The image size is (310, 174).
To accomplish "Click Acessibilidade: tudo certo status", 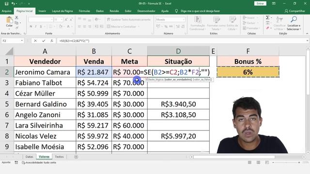I will [x=39, y=162].
